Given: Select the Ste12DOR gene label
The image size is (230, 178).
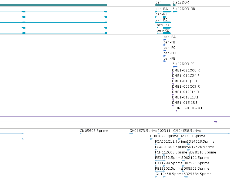Looking at the screenshot, I should tap(181, 2).
